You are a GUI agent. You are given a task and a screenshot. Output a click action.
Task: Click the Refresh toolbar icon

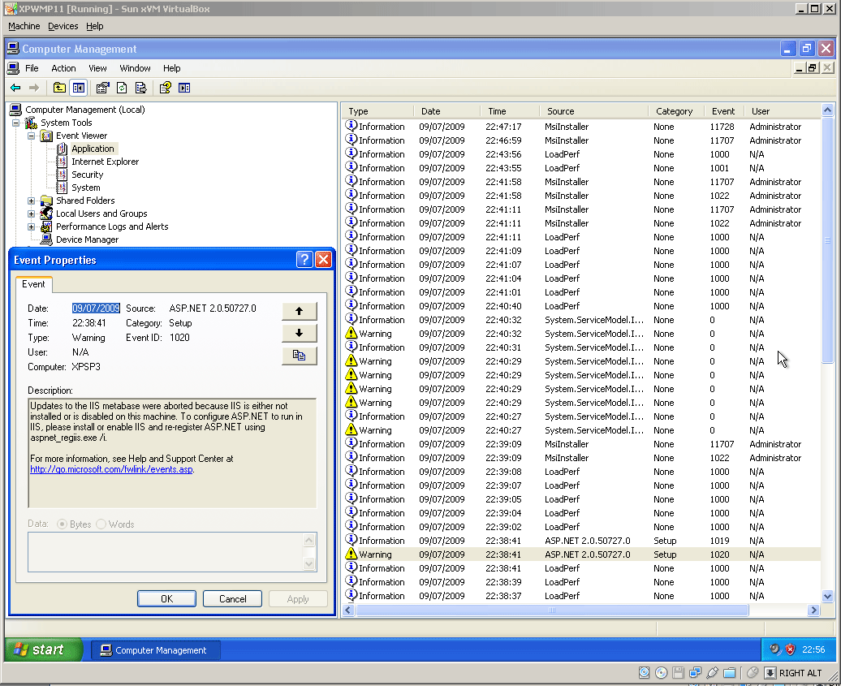[122, 88]
